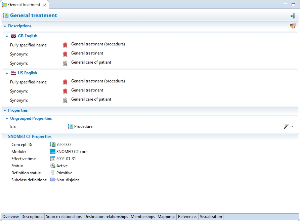The height and width of the screenshot is (221, 300).
Task: Collapse the Ungrouped Properties section
Action: (x=7, y=118)
